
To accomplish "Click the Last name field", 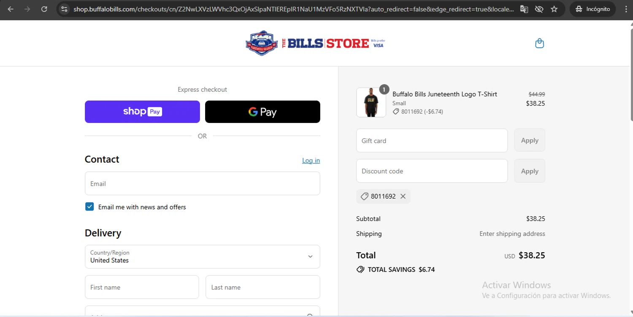I will (262, 287).
